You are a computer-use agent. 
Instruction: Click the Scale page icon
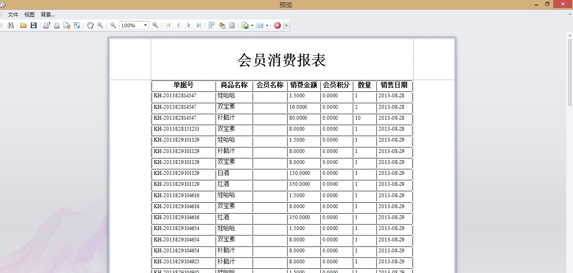coord(77,25)
